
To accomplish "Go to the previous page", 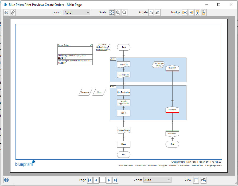I will click(96, 180).
